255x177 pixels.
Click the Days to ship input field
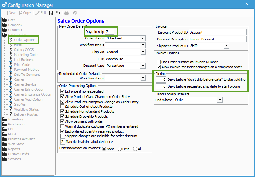point(109,32)
